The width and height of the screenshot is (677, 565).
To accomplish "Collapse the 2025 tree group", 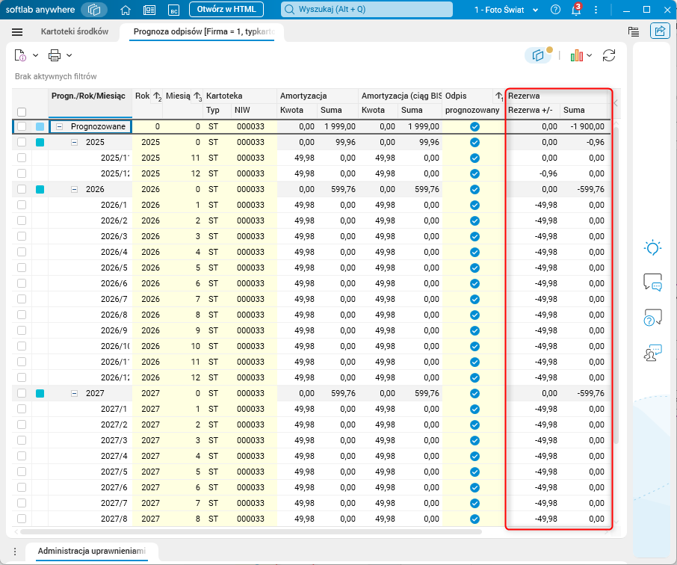I will click(74, 142).
